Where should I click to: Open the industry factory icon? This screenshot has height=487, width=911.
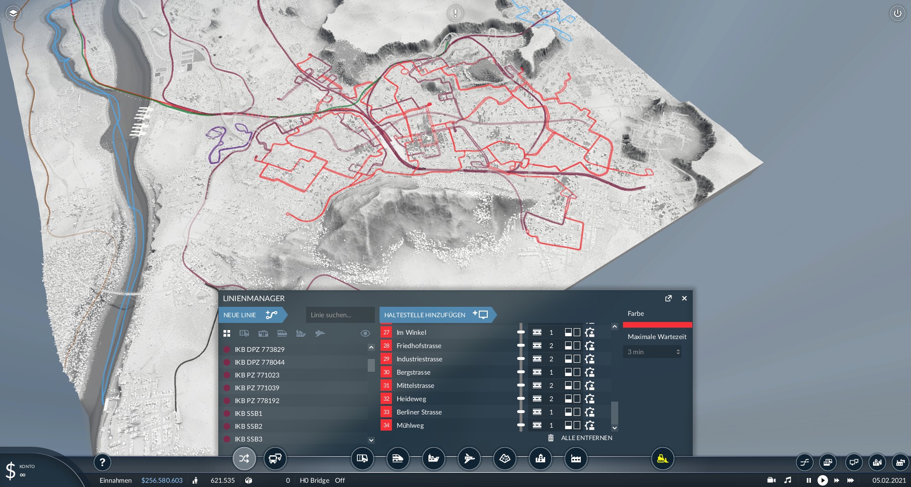pyautogui.click(x=576, y=459)
